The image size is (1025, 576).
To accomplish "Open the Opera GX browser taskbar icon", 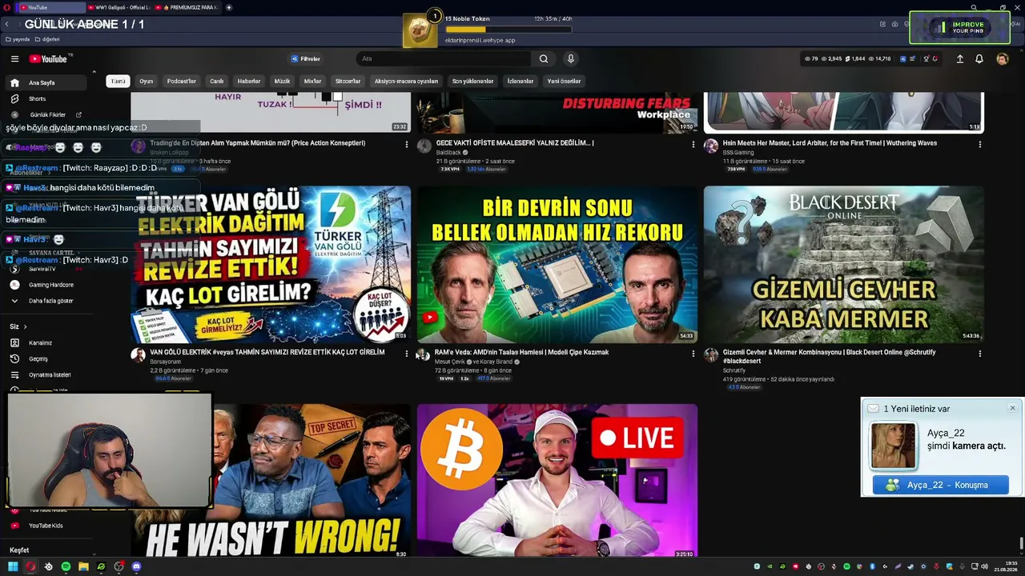I will [30, 566].
